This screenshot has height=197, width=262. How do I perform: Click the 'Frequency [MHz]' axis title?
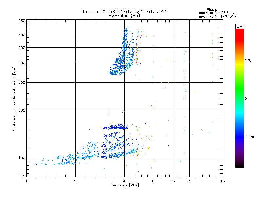(124, 185)
